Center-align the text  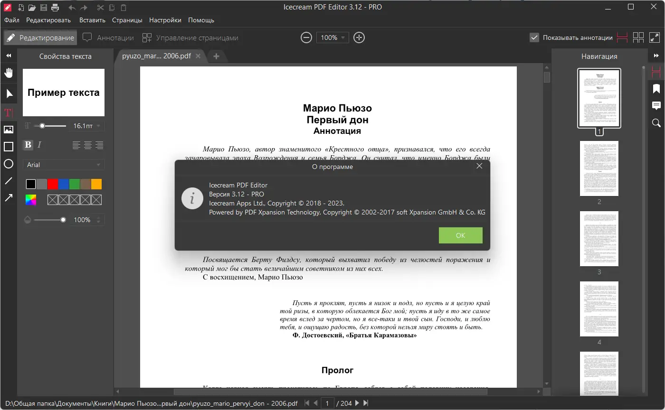point(88,145)
